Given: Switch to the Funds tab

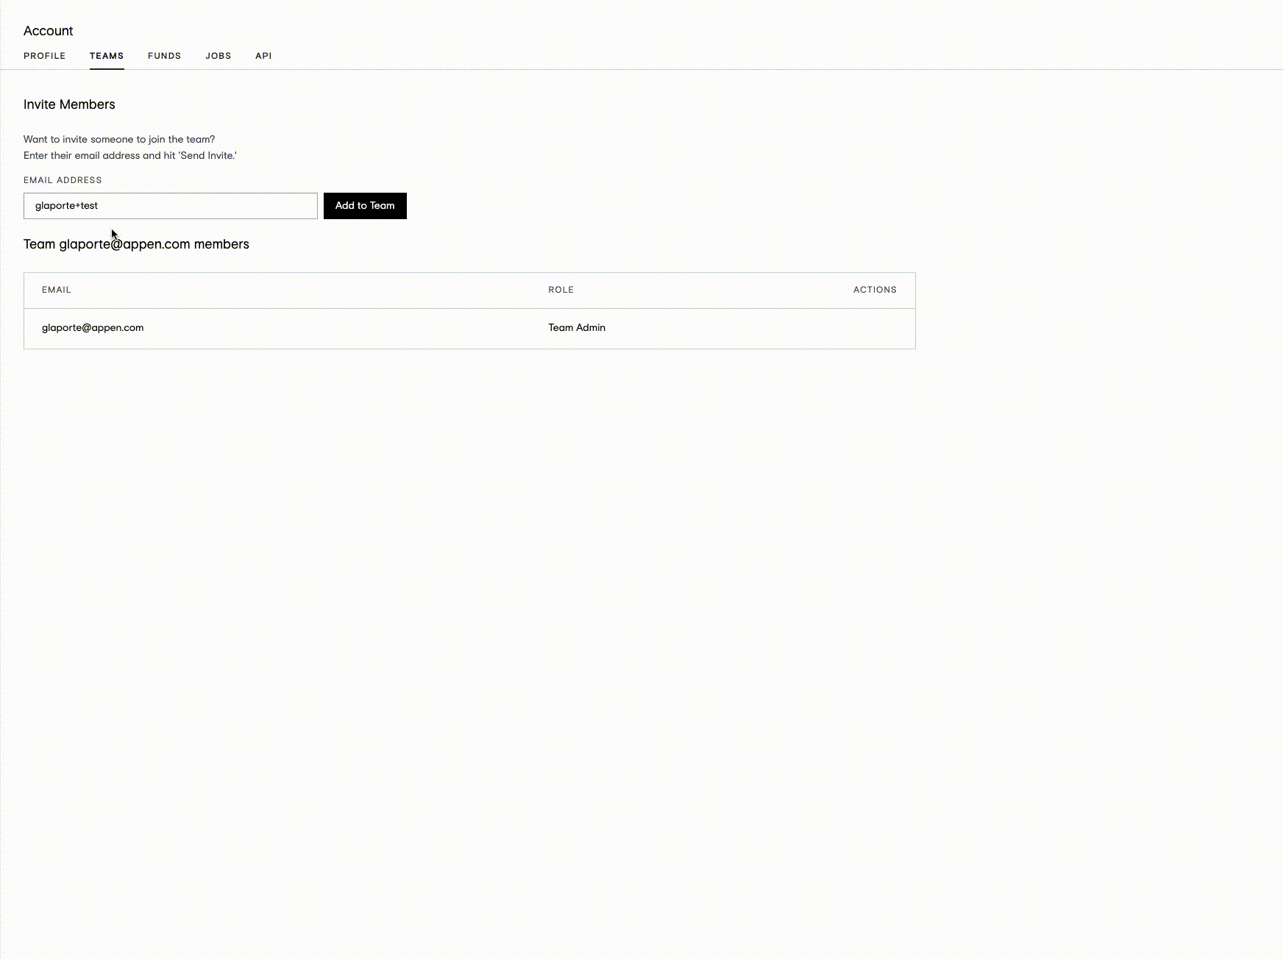Looking at the screenshot, I should pyautogui.click(x=164, y=56).
